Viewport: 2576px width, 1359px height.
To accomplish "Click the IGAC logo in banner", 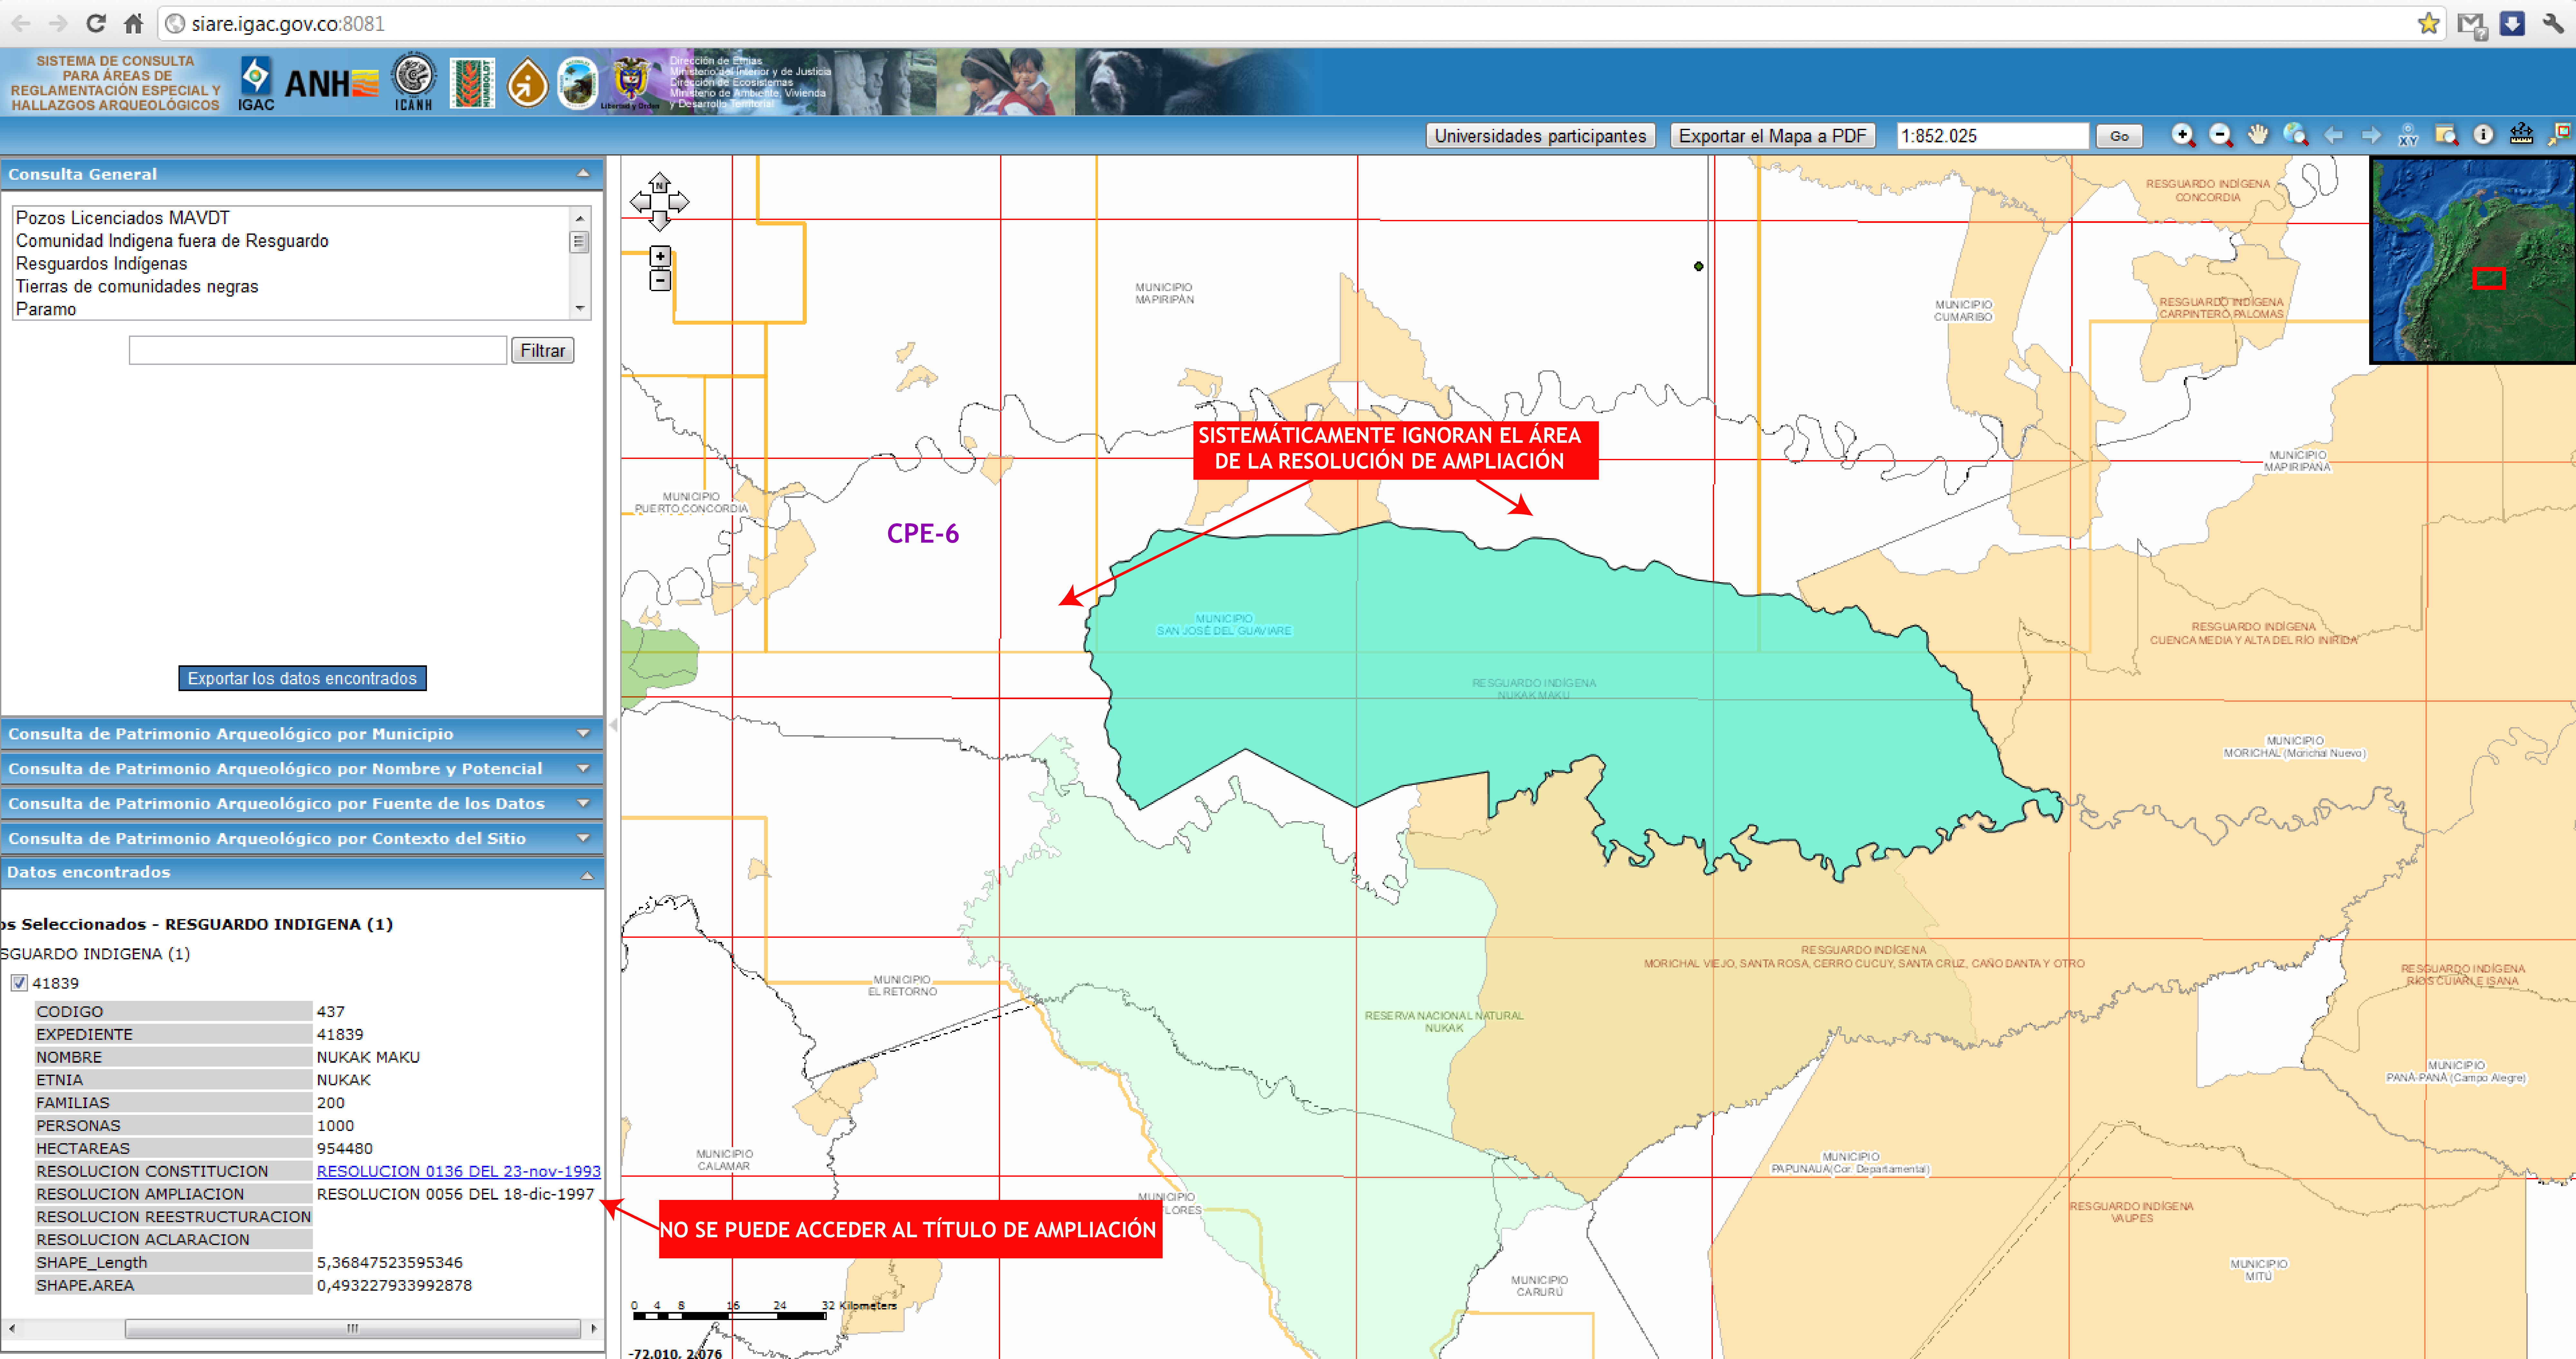I will pyautogui.click(x=256, y=83).
